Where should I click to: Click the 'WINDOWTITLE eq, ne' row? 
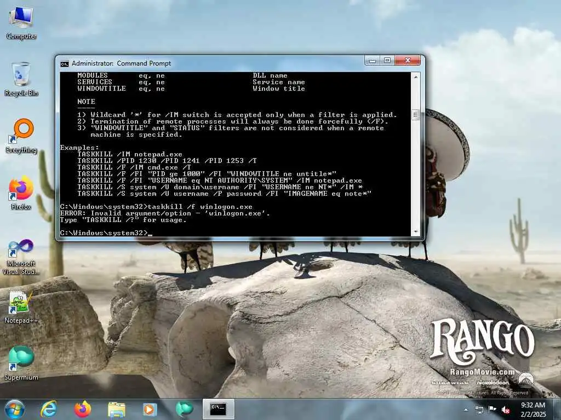pyautogui.click(x=191, y=89)
